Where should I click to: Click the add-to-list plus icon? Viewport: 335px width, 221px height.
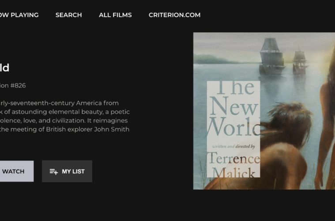(x=53, y=171)
